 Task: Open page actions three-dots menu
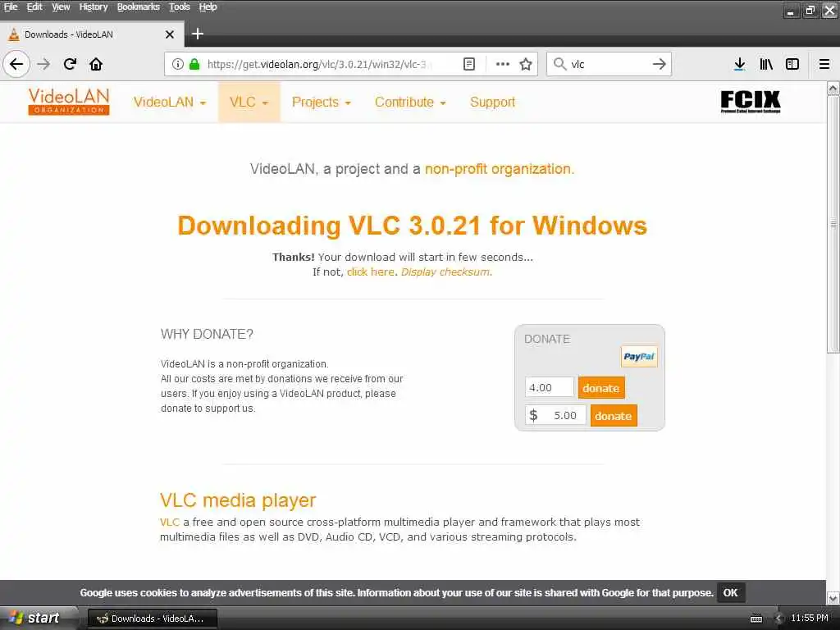pos(503,64)
